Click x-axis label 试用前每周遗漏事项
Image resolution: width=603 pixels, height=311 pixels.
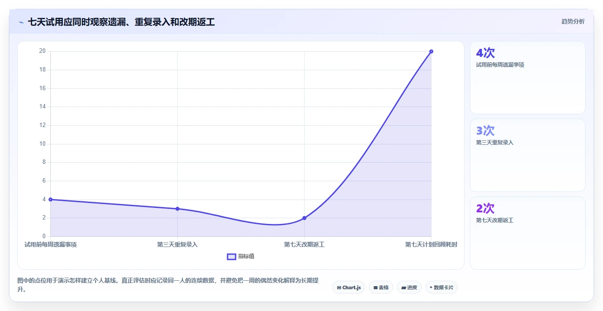pos(50,244)
